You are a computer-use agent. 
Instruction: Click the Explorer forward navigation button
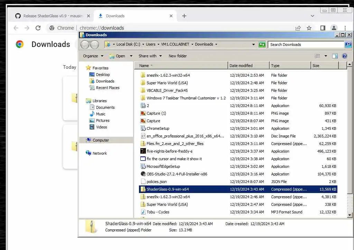point(94,45)
